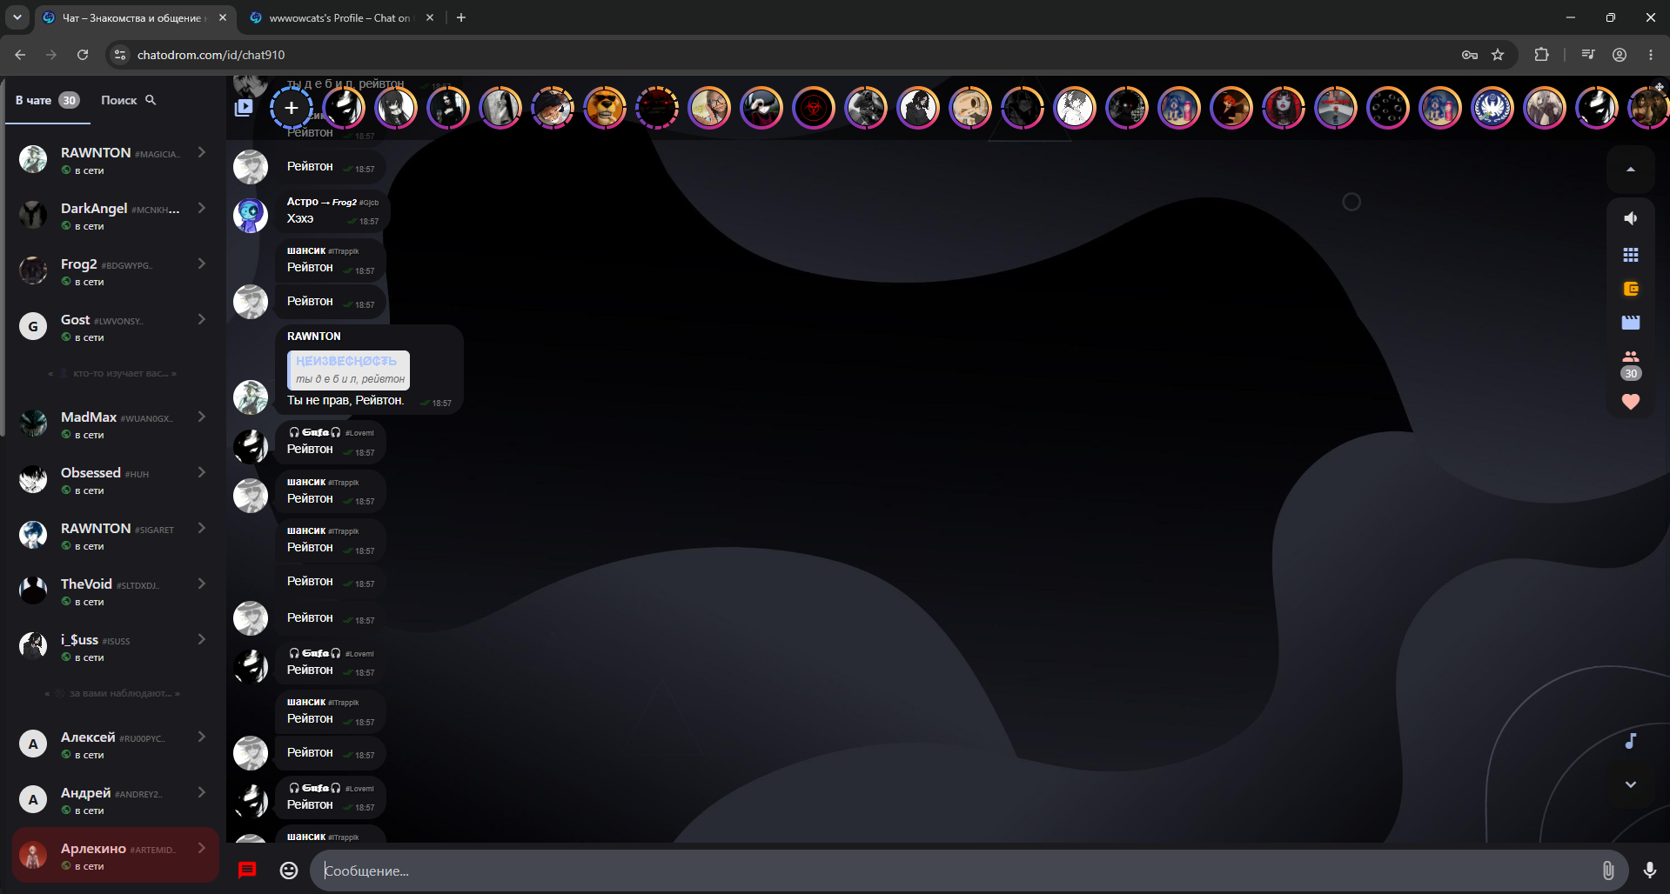Reload the chatodrom page
The height and width of the screenshot is (894, 1670).
pos(83,55)
